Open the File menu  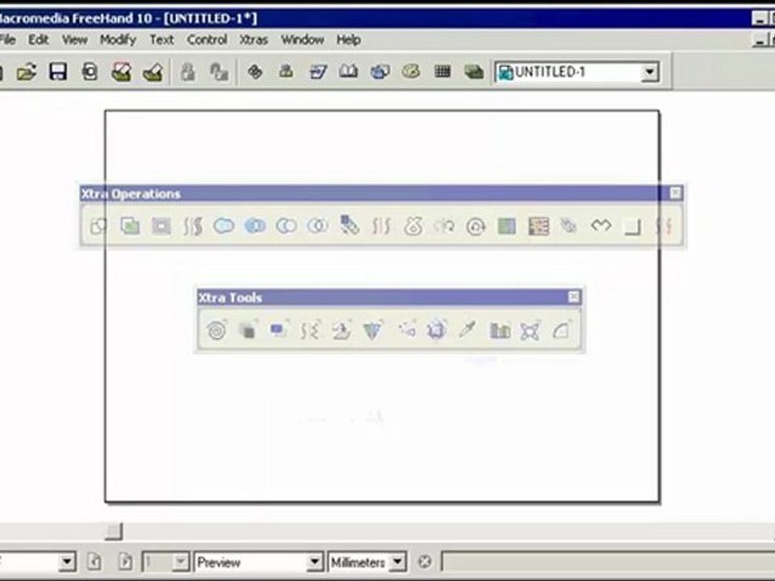7,40
